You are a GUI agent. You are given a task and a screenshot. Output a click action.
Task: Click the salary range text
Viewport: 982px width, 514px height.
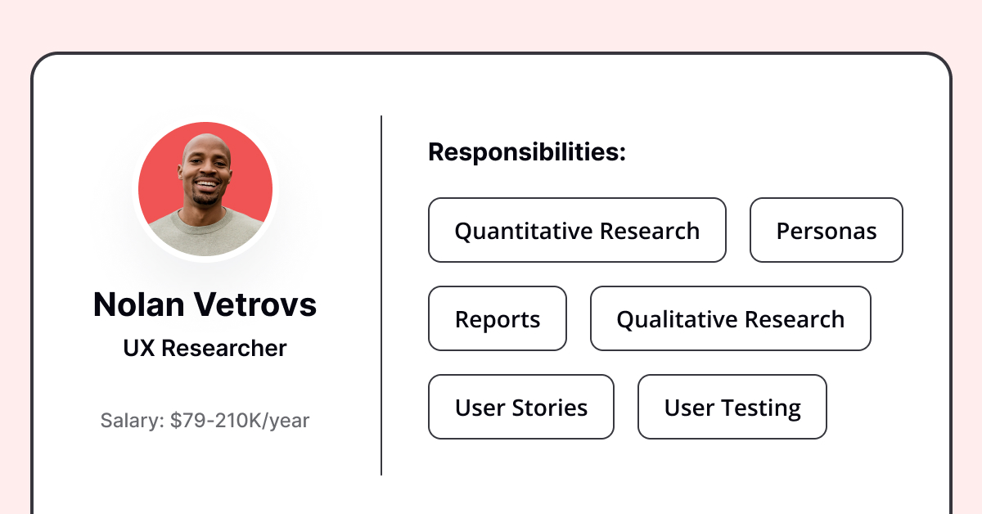[205, 421]
